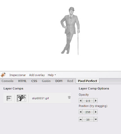Decrease horizontal position left arrow
This screenshot has height=134, width=121.
point(81,112)
